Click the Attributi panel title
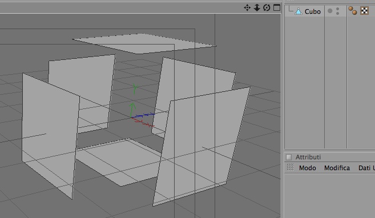The width and height of the screenshot is (375, 218). coord(308,157)
